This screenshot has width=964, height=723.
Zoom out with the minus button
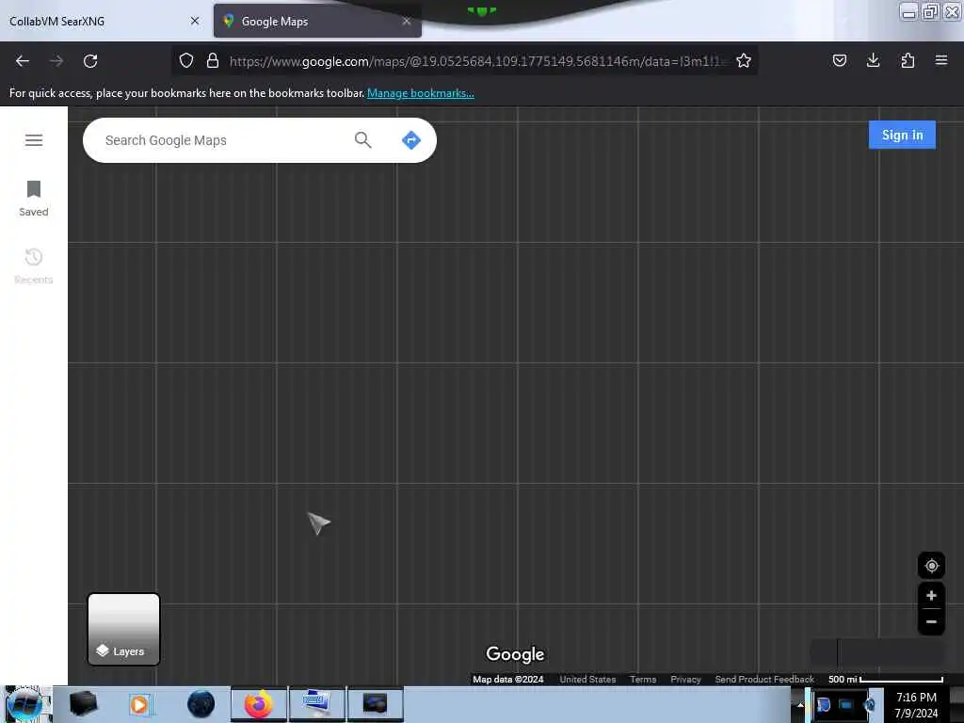pos(931,621)
